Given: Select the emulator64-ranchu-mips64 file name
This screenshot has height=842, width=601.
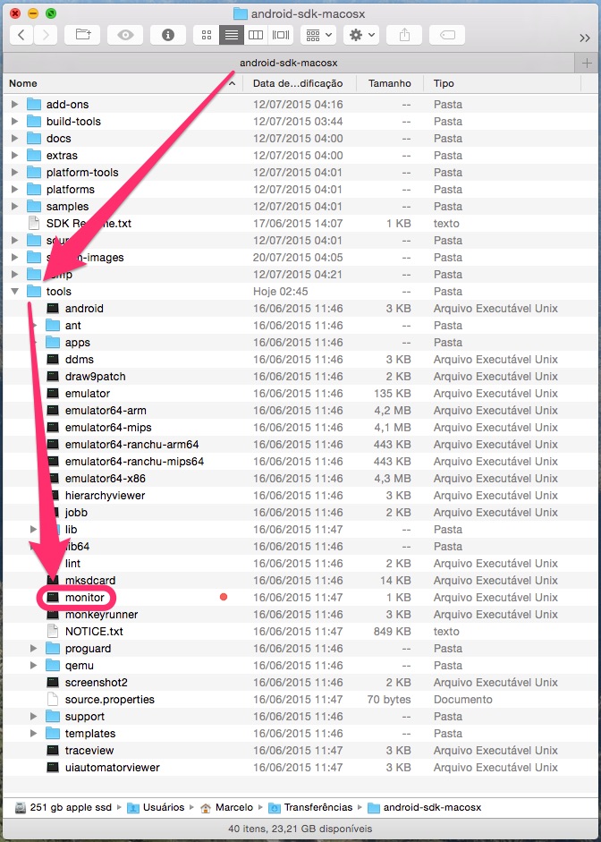Looking at the screenshot, I should pyautogui.click(x=135, y=462).
